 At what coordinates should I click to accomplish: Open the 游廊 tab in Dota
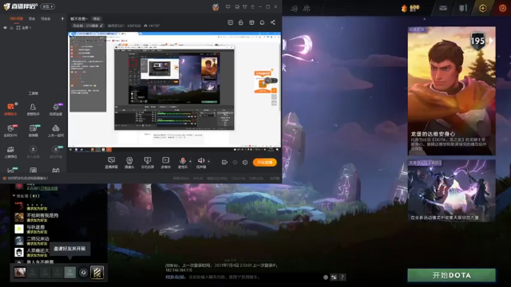tap(300, 9)
